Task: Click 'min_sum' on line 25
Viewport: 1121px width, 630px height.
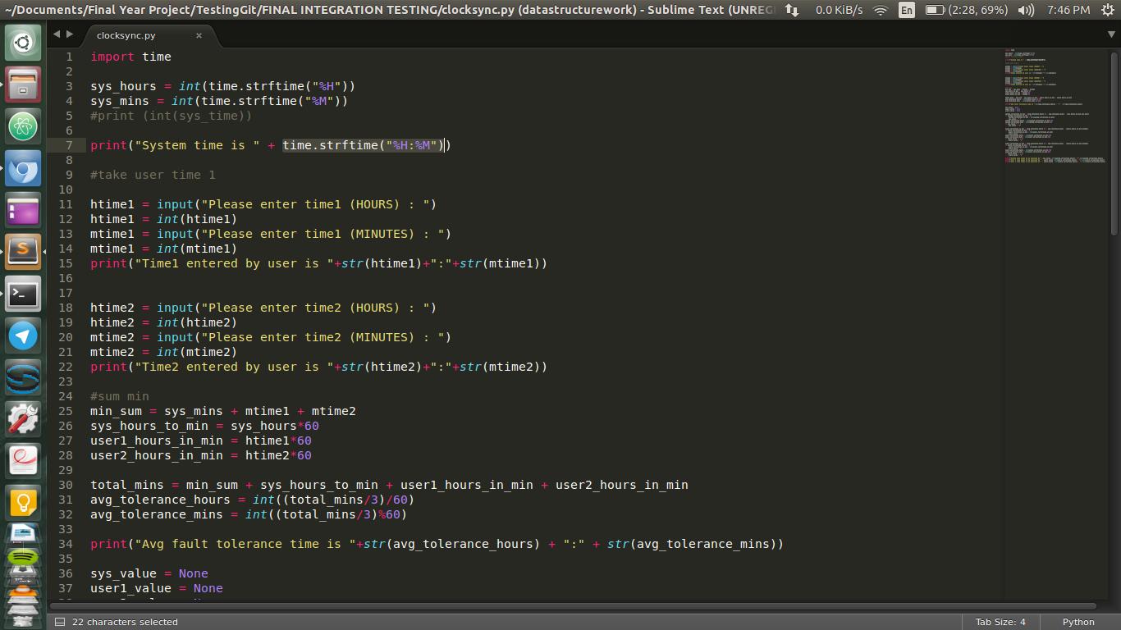Action: pos(116,411)
